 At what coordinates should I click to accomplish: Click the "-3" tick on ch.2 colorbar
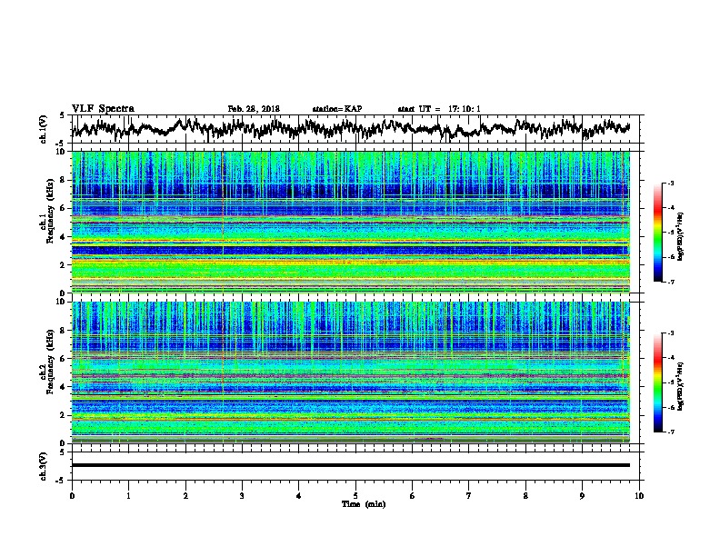(670, 333)
